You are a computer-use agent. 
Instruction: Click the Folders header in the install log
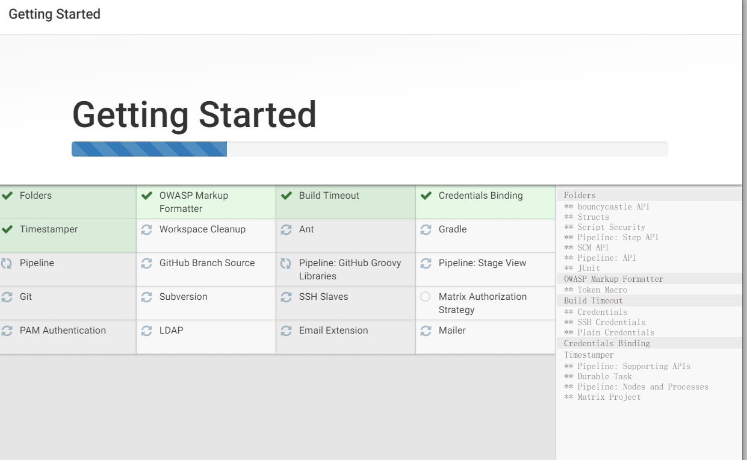(x=580, y=196)
